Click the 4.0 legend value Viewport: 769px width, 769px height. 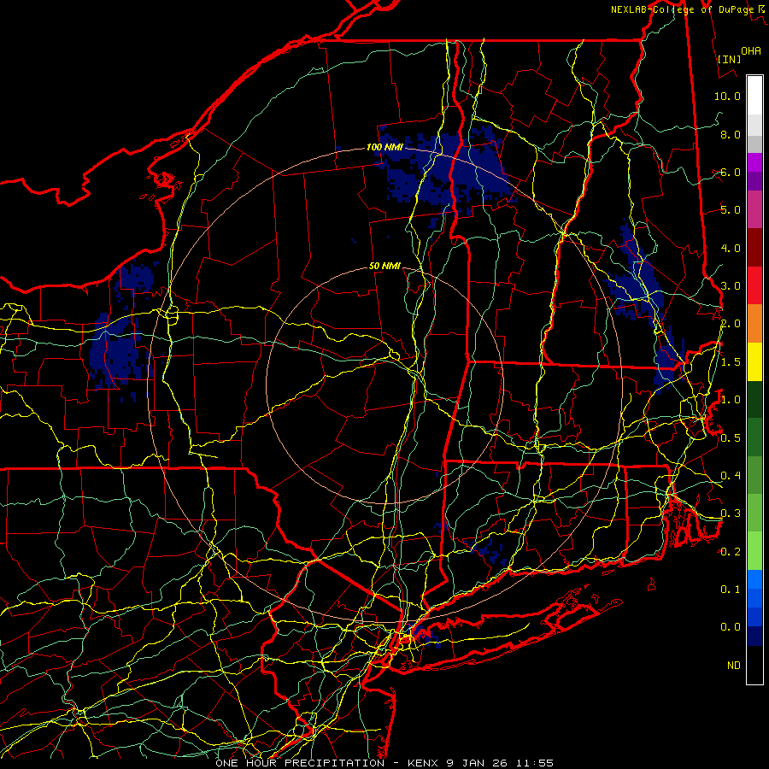coord(730,248)
